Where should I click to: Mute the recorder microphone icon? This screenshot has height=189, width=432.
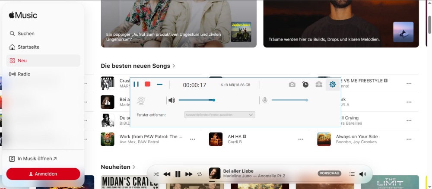(265, 100)
